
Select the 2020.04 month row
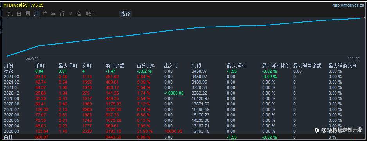point(183,126)
